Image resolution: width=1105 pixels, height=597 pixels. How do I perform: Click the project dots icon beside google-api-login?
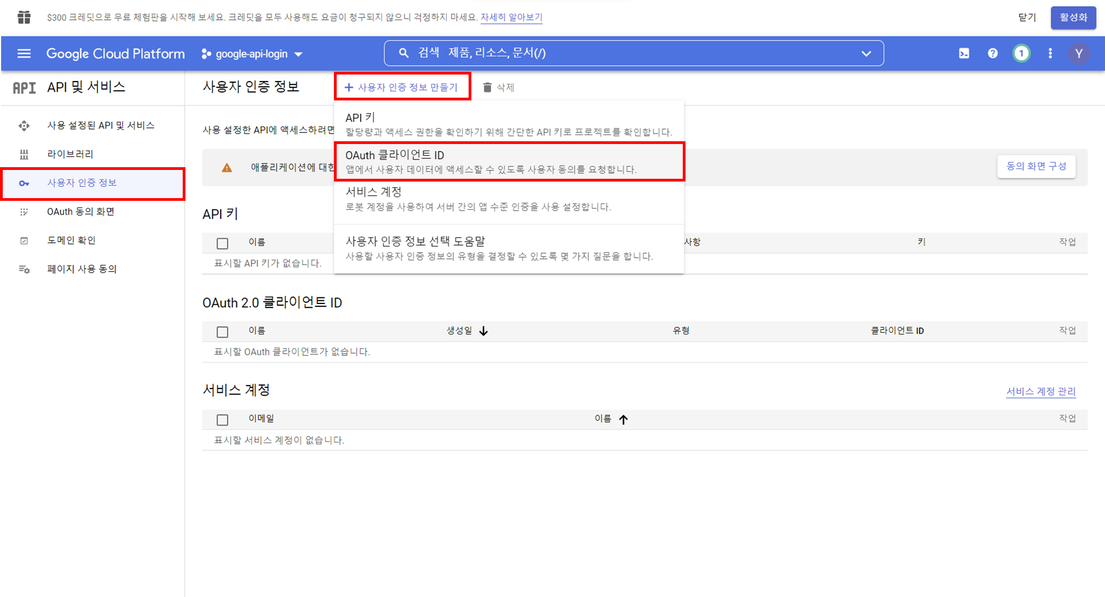[206, 54]
